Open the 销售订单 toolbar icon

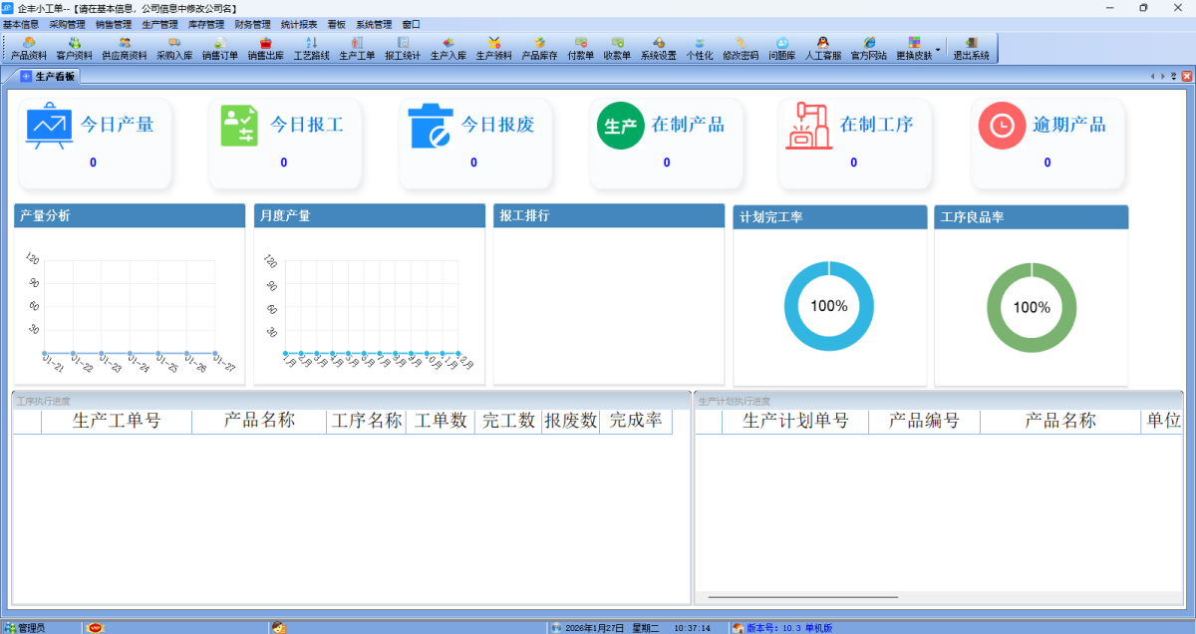tap(220, 48)
